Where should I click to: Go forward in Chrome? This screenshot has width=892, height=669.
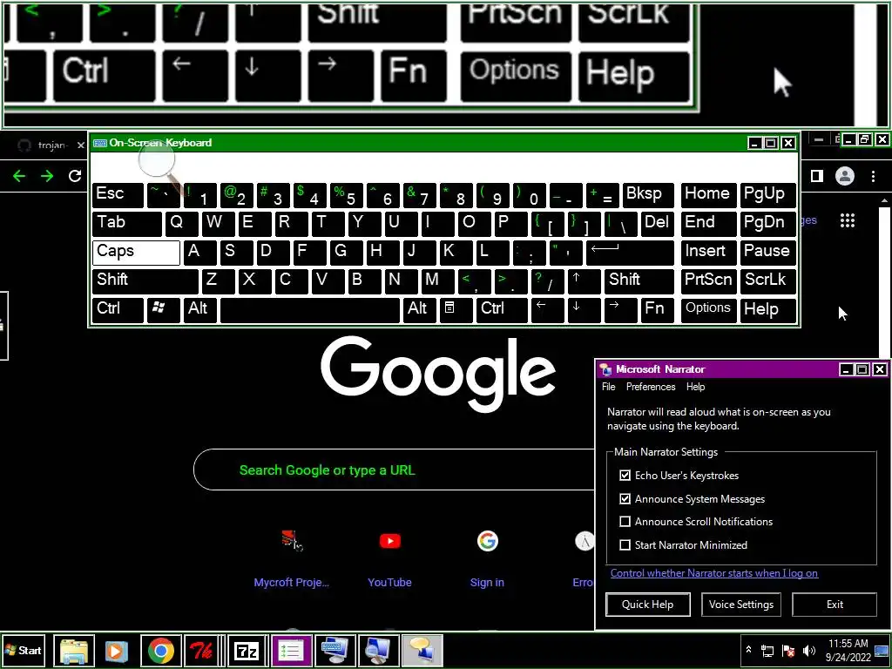coord(47,176)
